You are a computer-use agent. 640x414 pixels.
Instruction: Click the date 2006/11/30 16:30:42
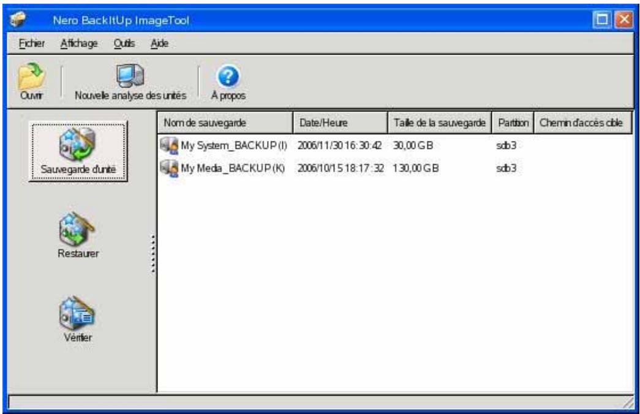[x=339, y=146]
